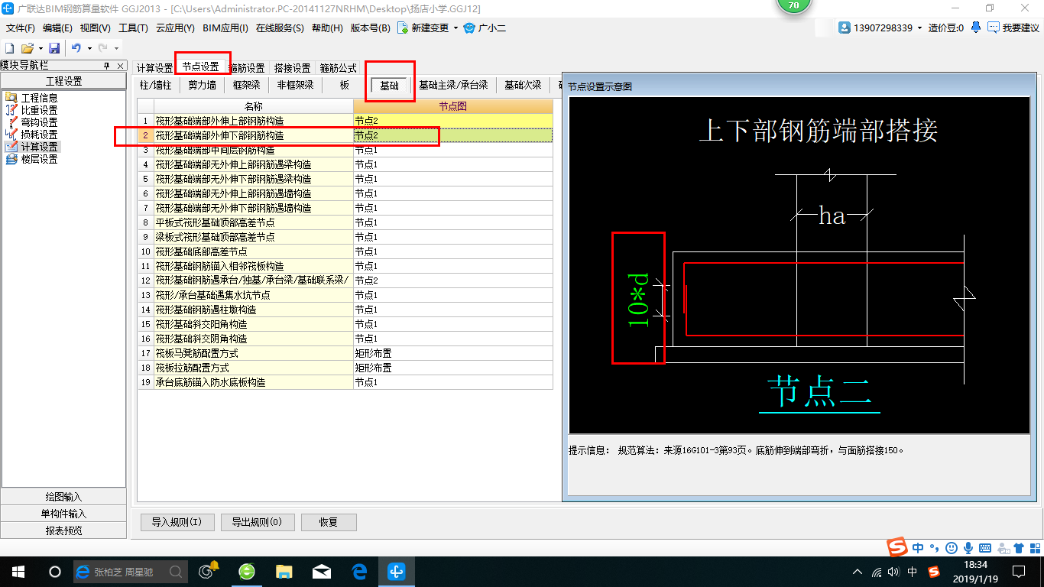Open the 帮助(H) menu

(327, 28)
